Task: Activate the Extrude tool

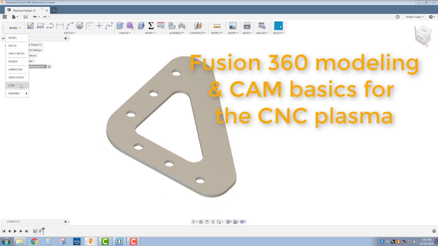Action: (120, 26)
